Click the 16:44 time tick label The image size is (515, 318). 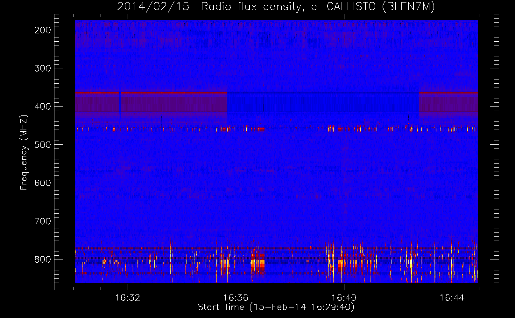[x=452, y=298]
